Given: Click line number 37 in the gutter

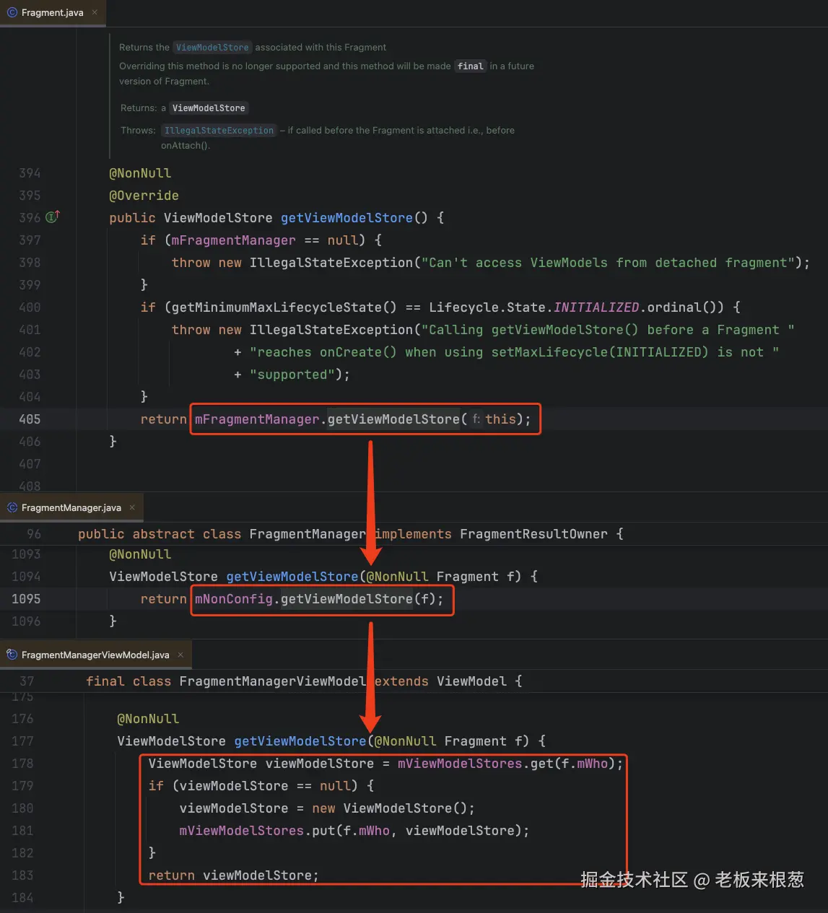Looking at the screenshot, I should coord(27,681).
